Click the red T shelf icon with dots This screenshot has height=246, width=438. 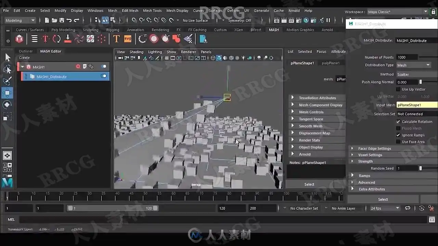point(45,39)
